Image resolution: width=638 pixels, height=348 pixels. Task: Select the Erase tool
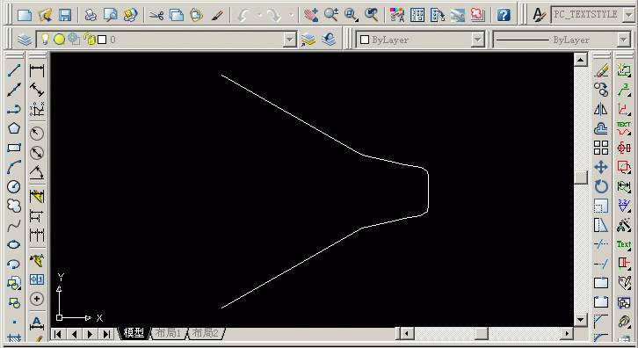[601, 70]
